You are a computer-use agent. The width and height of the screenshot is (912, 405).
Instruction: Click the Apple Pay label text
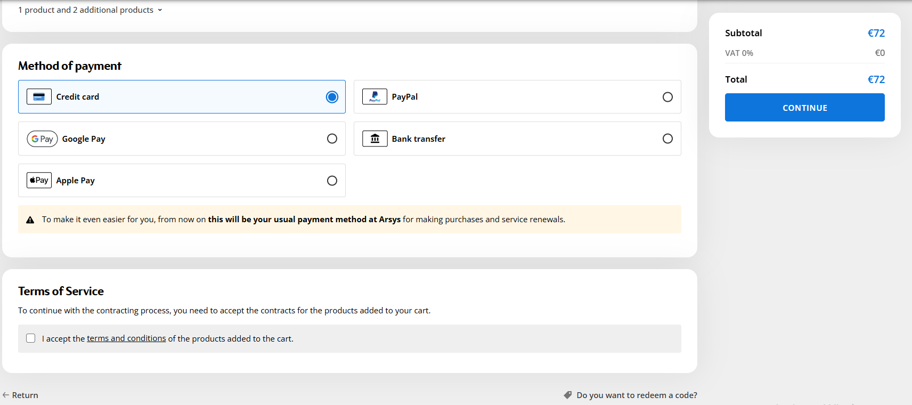pyautogui.click(x=76, y=180)
